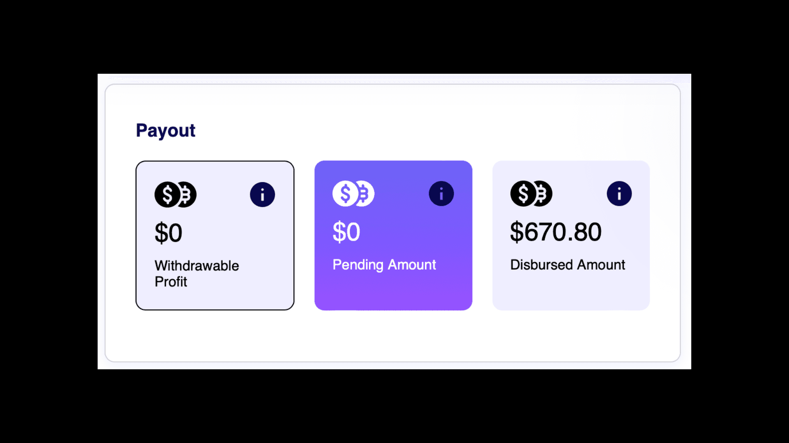Click the Withdrawable Profit info icon
The image size is (789, 443).
pos(262,194)
